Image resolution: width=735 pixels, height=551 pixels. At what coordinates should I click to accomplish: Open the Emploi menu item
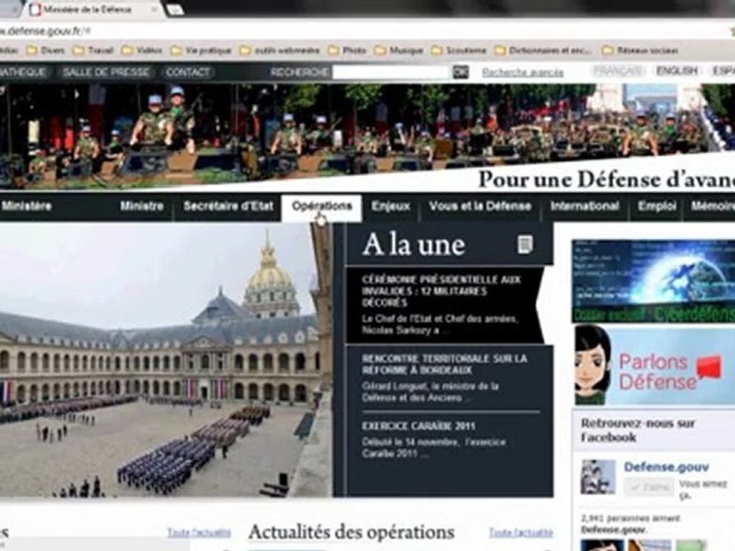[657, 206]
